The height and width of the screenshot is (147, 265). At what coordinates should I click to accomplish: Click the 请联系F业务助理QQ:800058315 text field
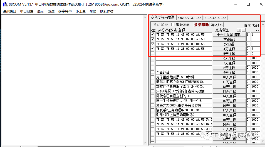[x=184, y=110]
